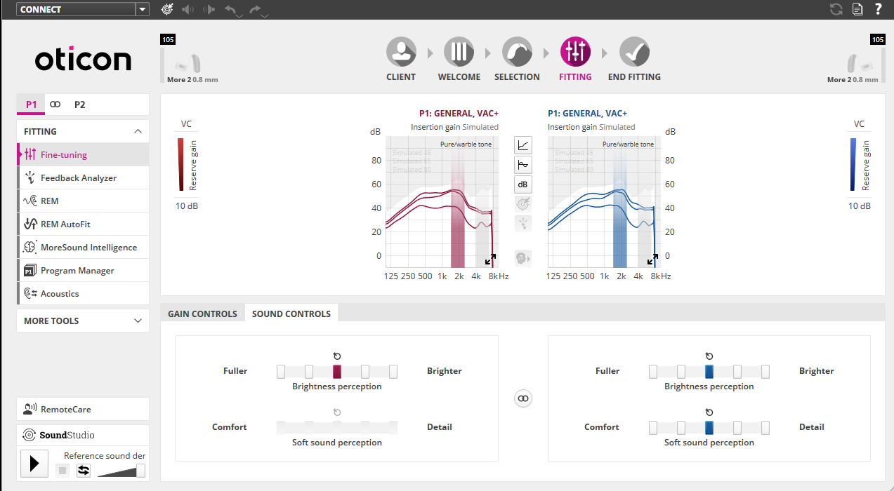
Task: Open Fine-tuning in the sidebar
Action: point(83,154)
